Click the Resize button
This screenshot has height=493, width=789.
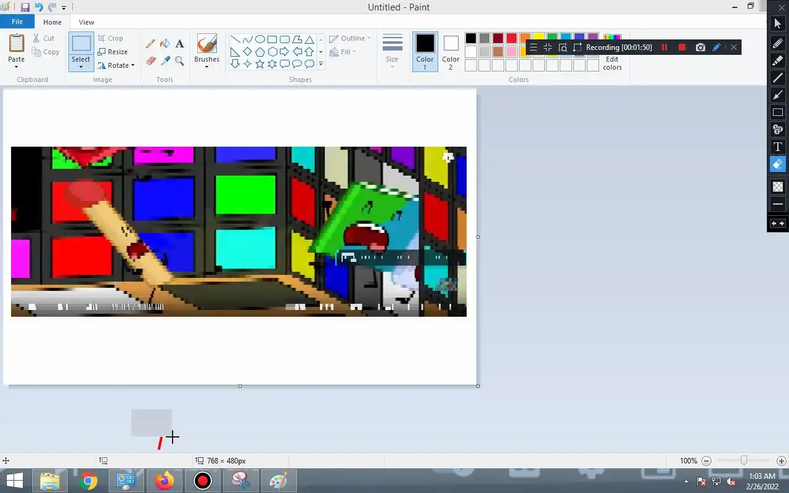click(x=112, y=52)
